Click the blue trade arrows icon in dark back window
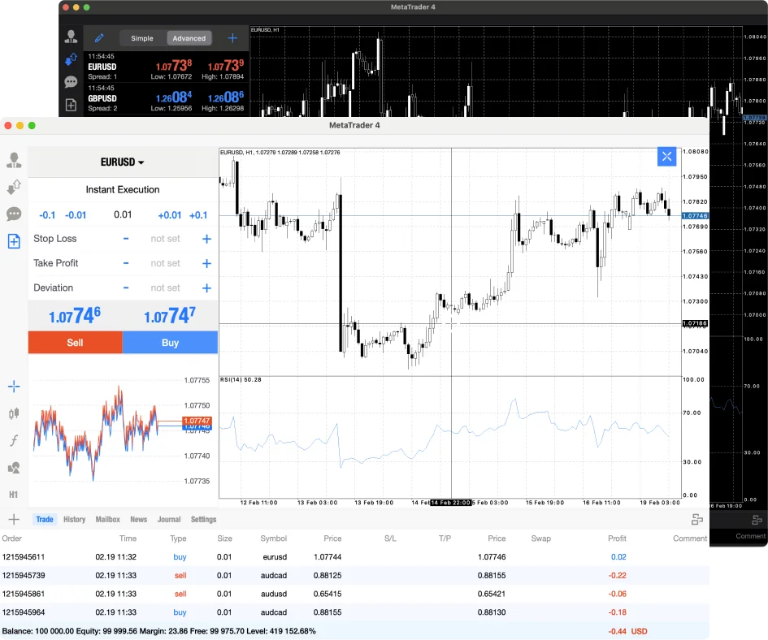Viewport: 768px width, 640px height. pyautogui.click(x=71, y=59)
